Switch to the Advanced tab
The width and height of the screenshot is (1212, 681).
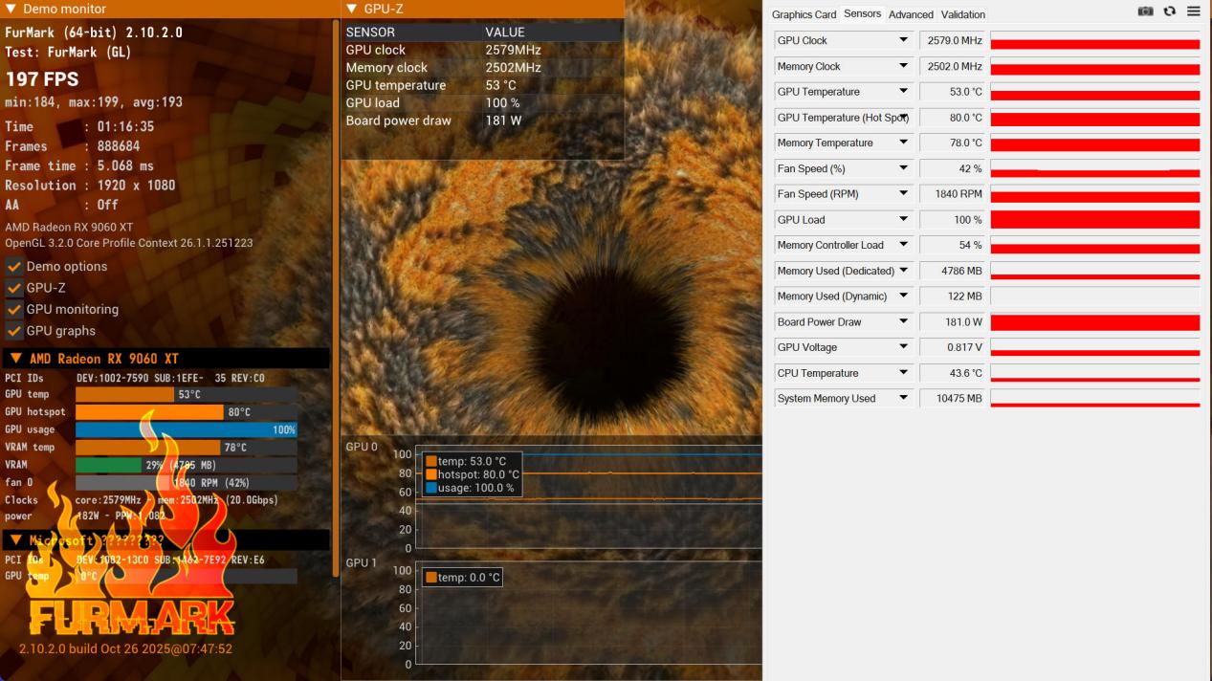tap(911, 14)
